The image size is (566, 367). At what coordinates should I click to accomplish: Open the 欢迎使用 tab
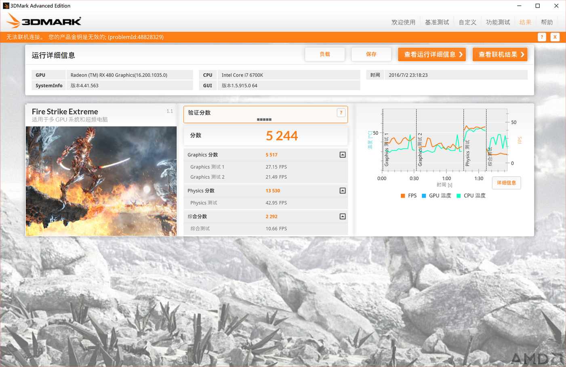tap(403, 22)
